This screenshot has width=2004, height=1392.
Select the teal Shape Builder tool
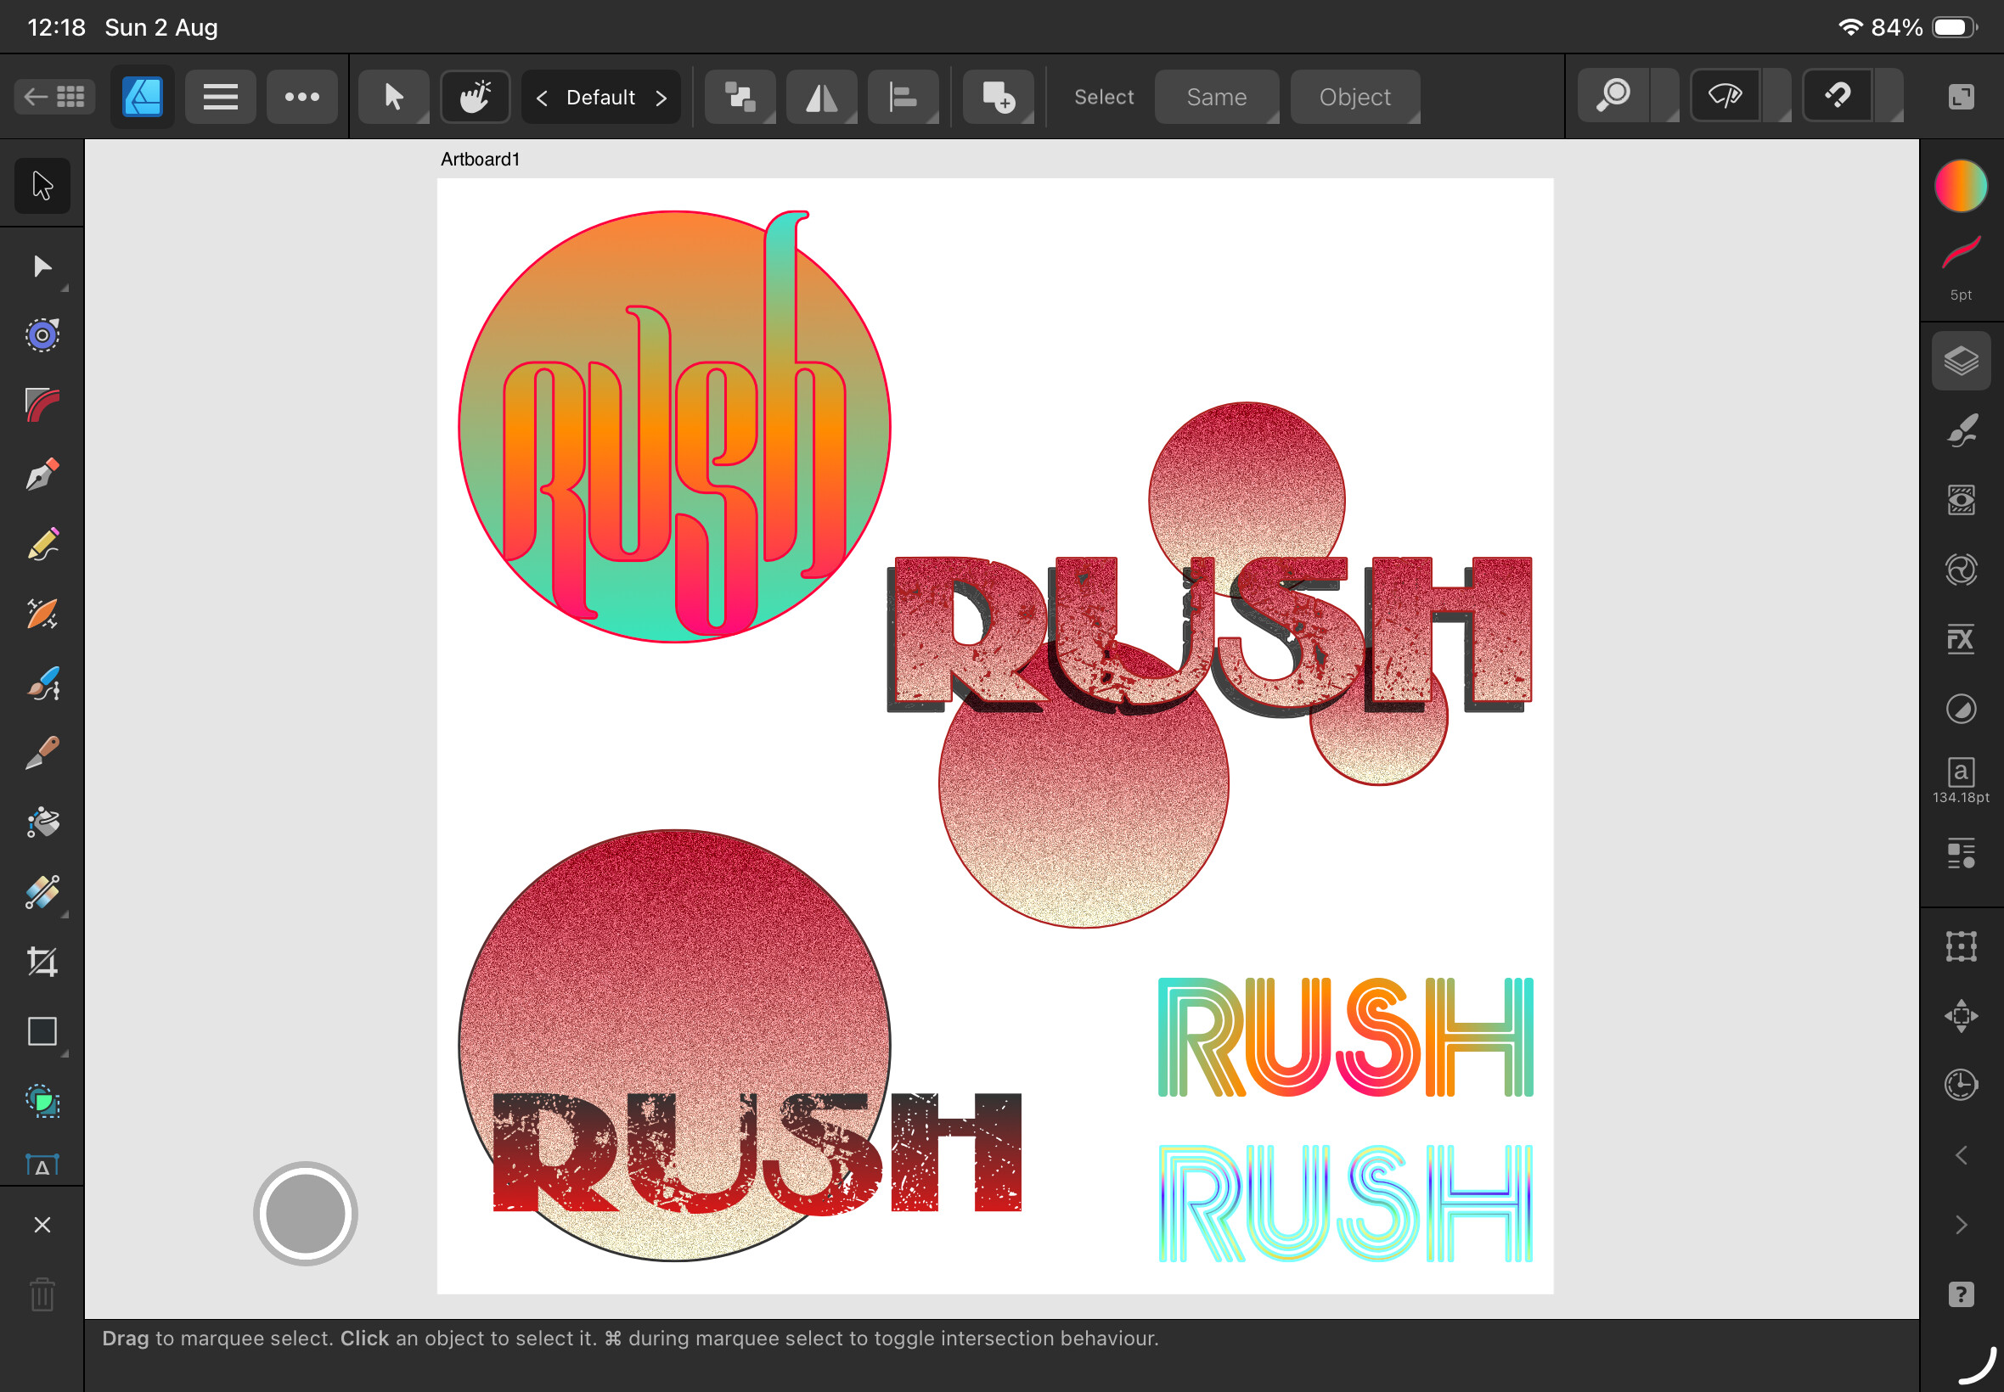(42, 1102)
